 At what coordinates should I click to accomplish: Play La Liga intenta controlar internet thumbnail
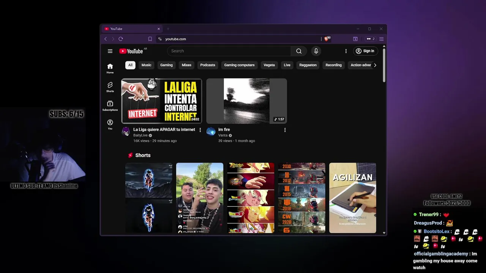tap(161, 101)
